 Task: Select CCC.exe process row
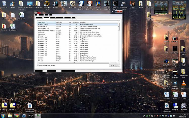[x=78, y=36]
